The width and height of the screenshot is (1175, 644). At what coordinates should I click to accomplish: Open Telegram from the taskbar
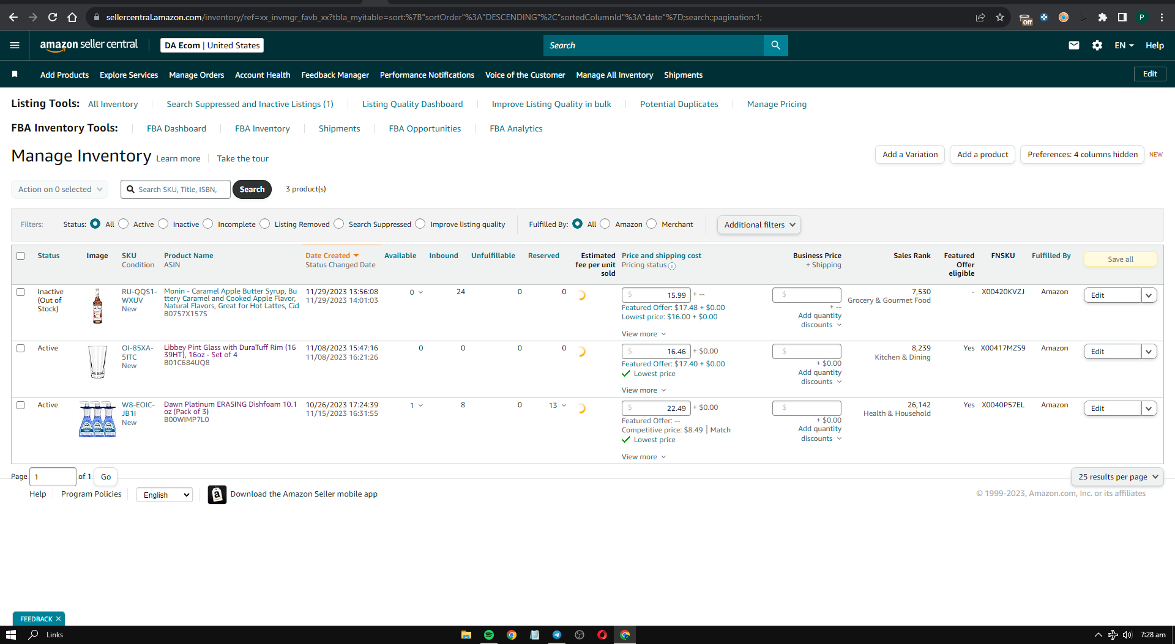pos(557,635)
